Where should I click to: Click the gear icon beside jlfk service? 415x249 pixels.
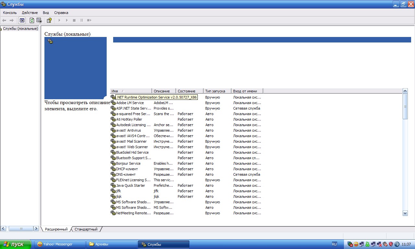[x=113, y=191]
